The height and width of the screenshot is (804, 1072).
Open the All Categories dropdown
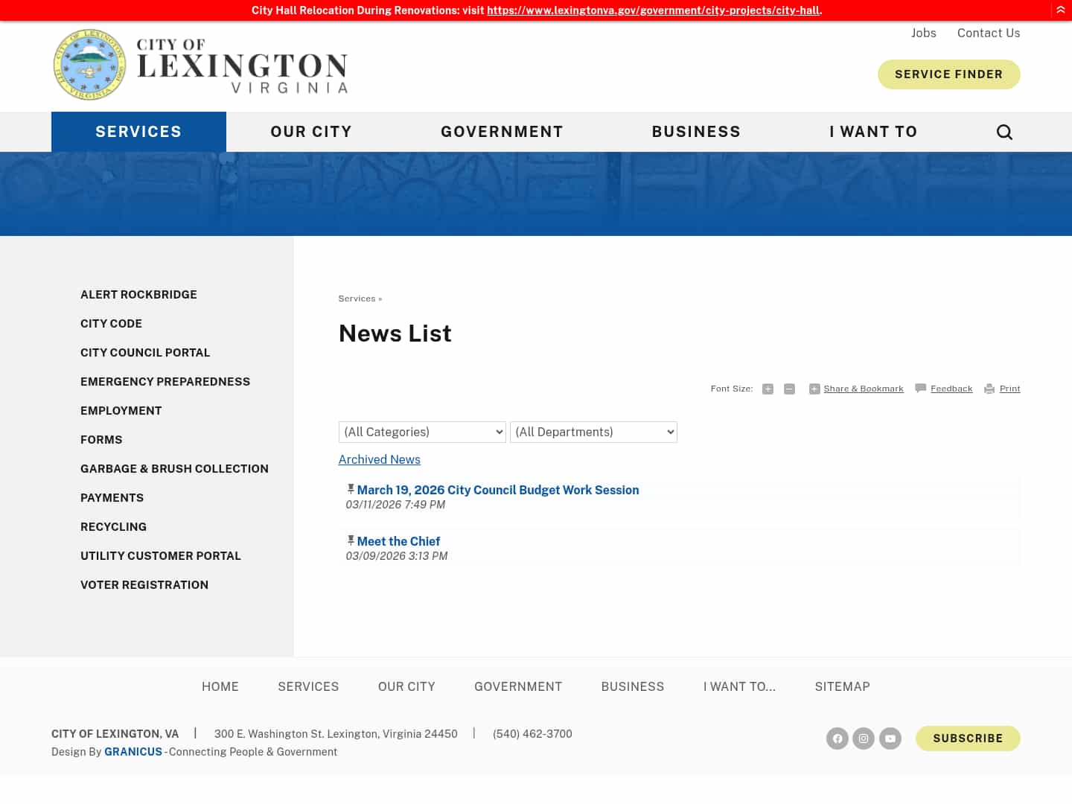click(x=422, y=432)
